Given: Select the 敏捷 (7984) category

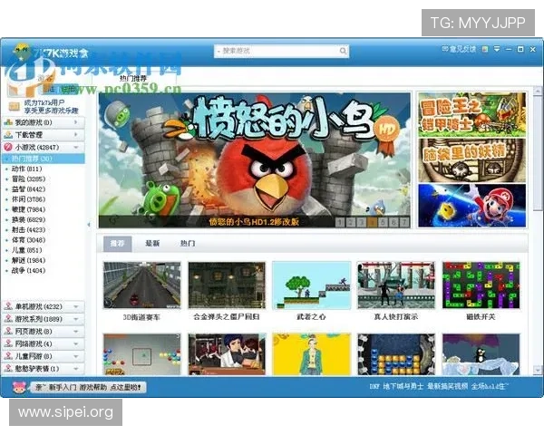Looking at the screenshot, I should pos(28,209).
